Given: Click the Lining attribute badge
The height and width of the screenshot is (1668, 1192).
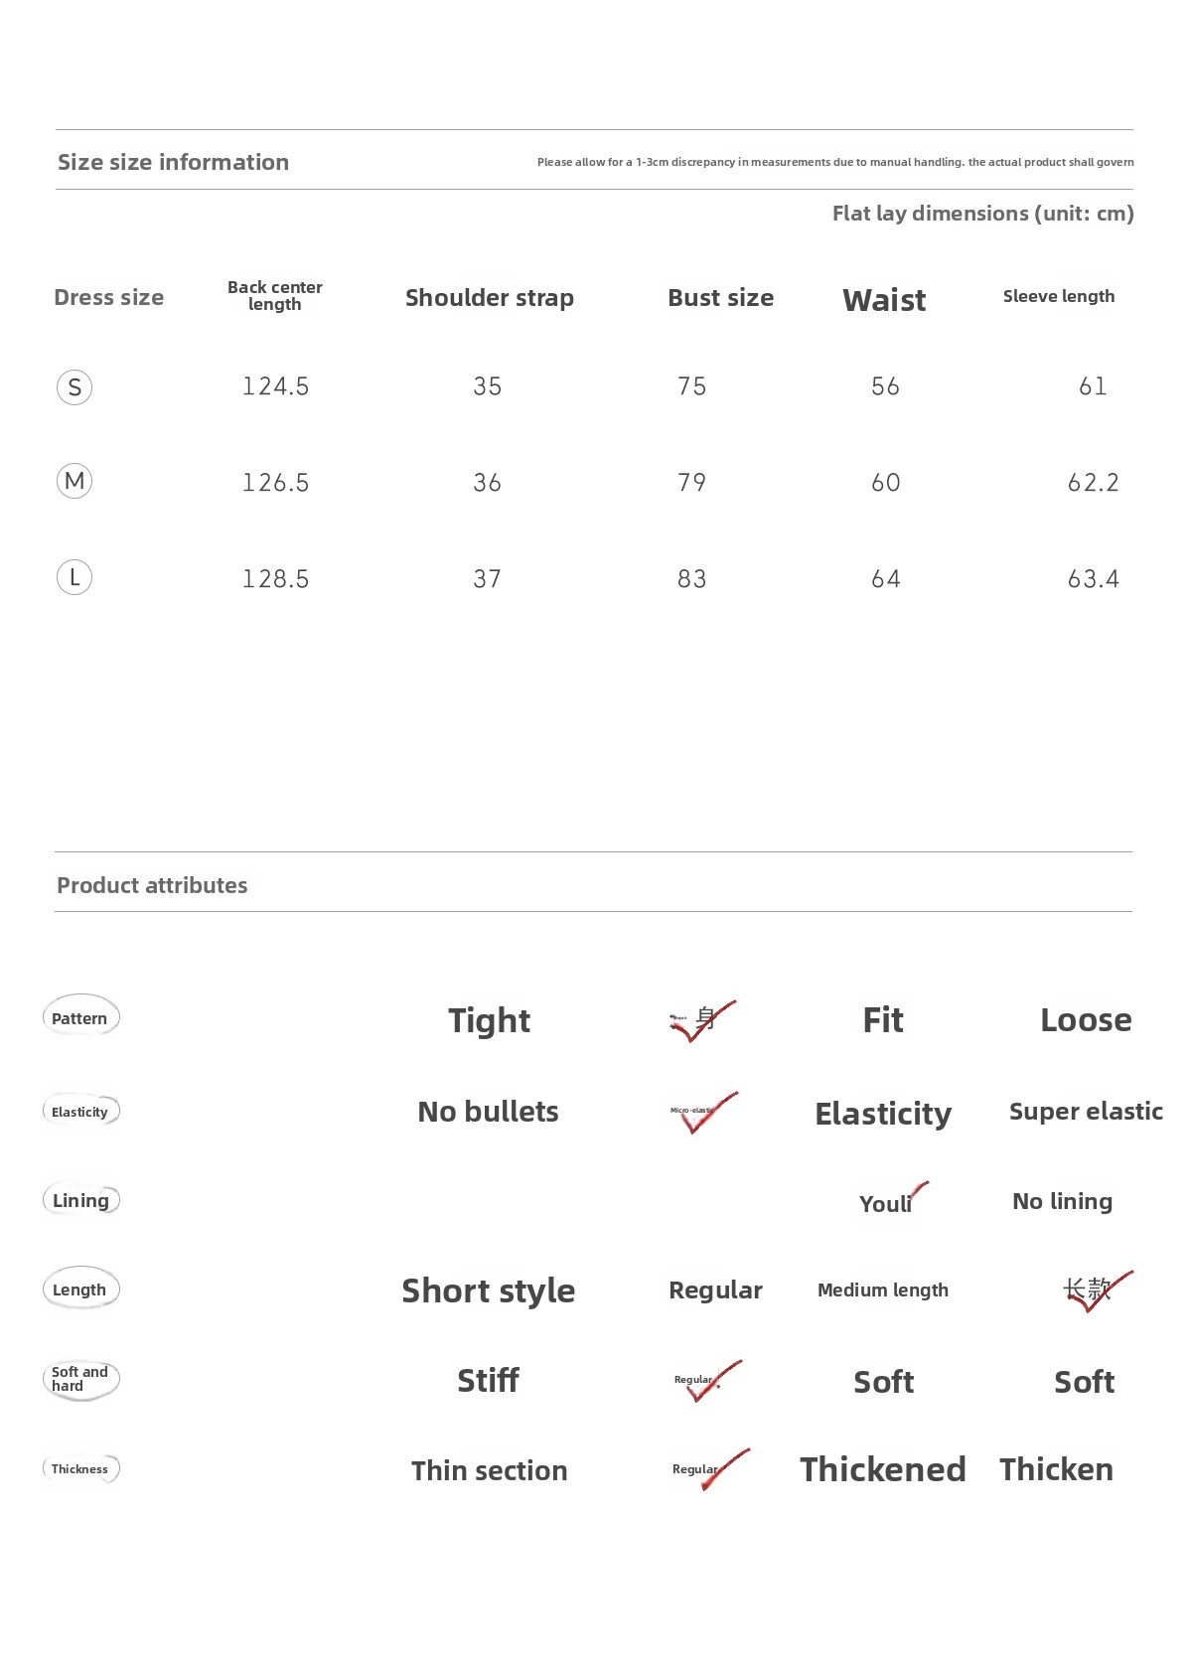Looking at the screenshot, I should tap(80, 1200).
